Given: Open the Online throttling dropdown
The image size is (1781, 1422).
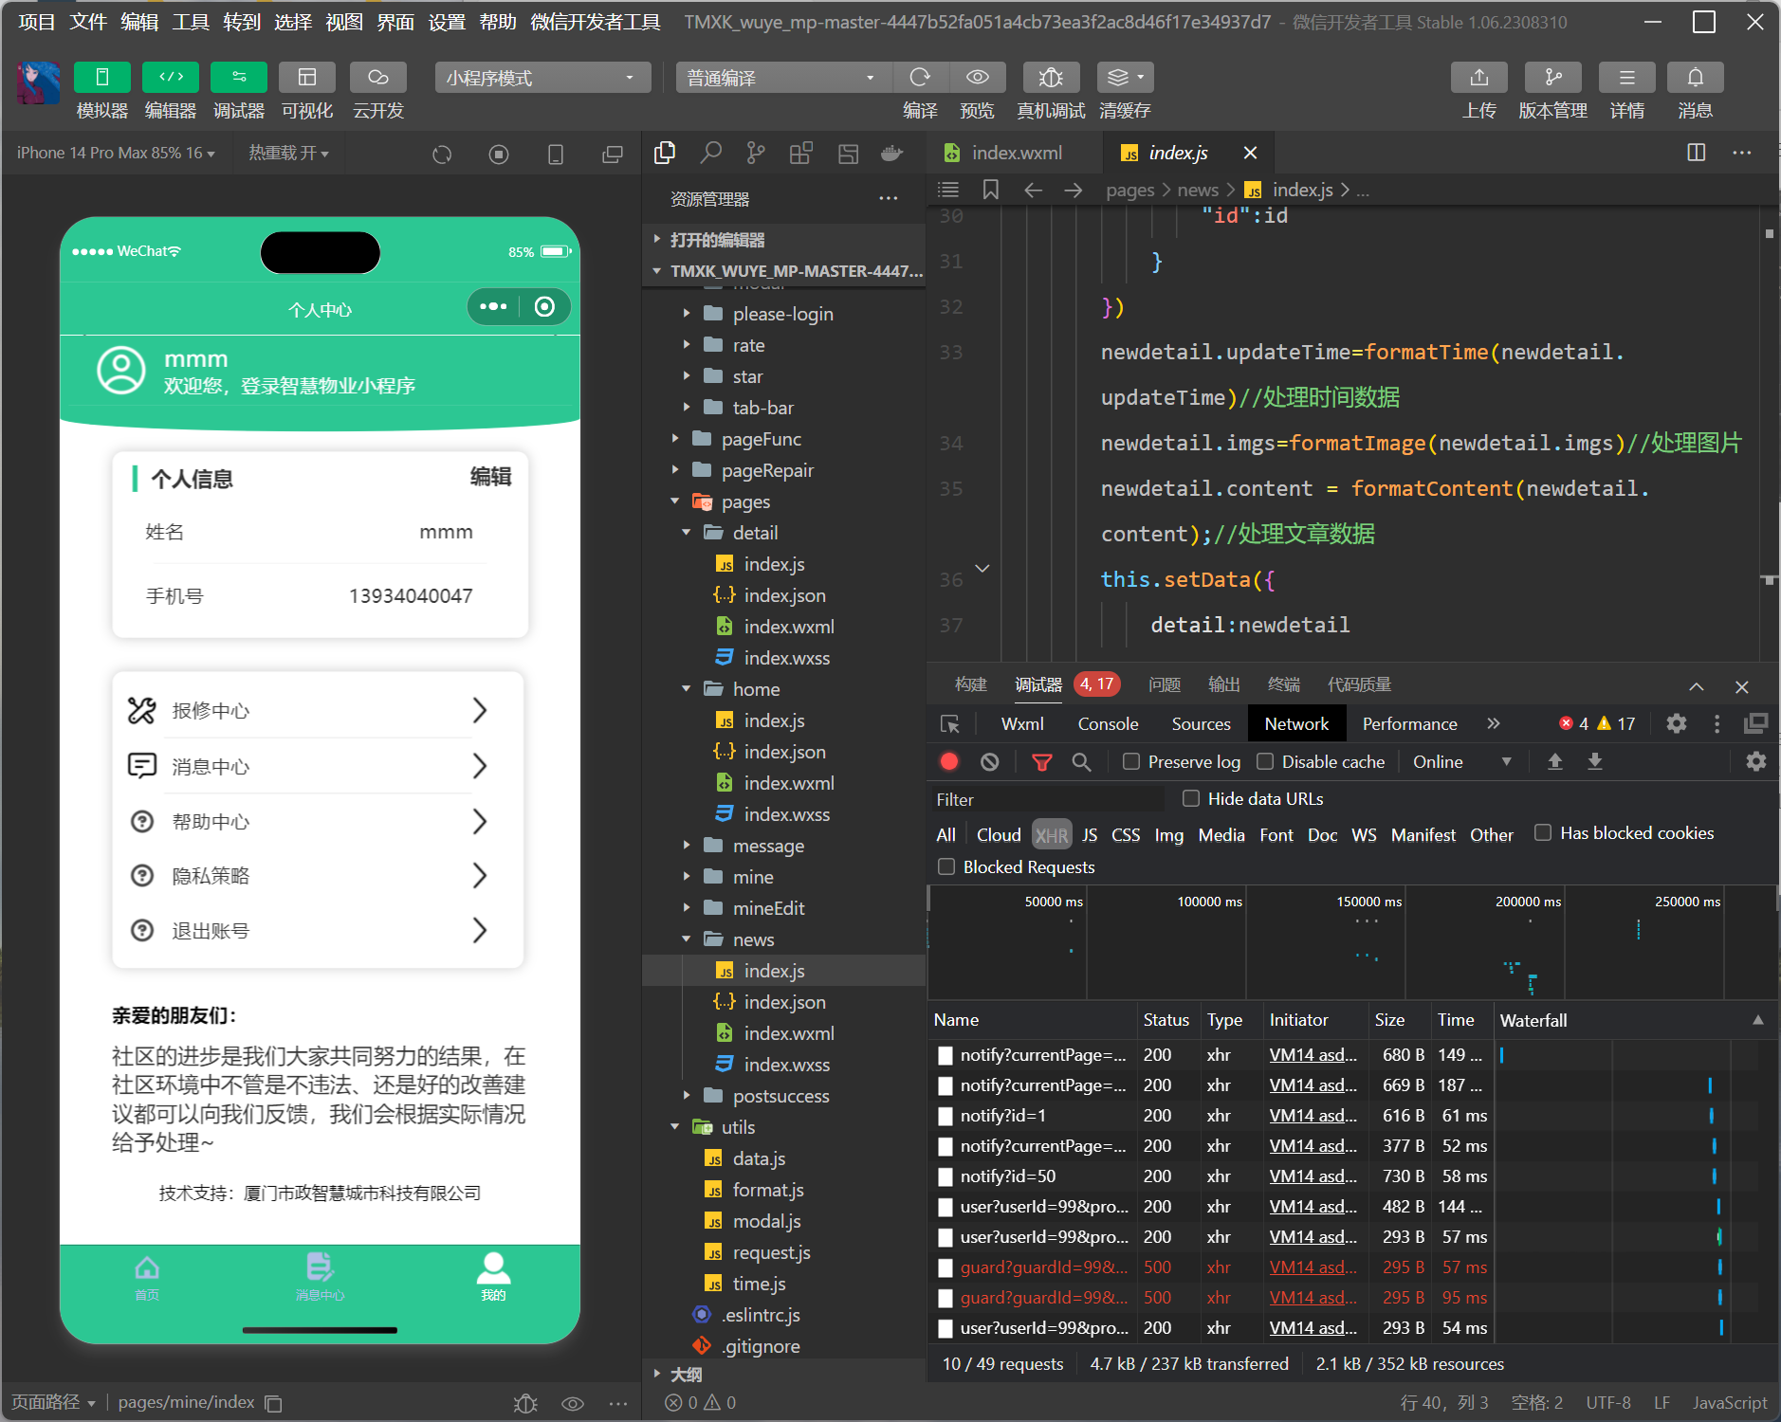Looking at the screenshot, I should (1461, 761).
